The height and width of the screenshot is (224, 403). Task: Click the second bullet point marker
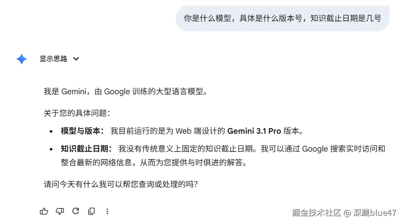(51, 149)
